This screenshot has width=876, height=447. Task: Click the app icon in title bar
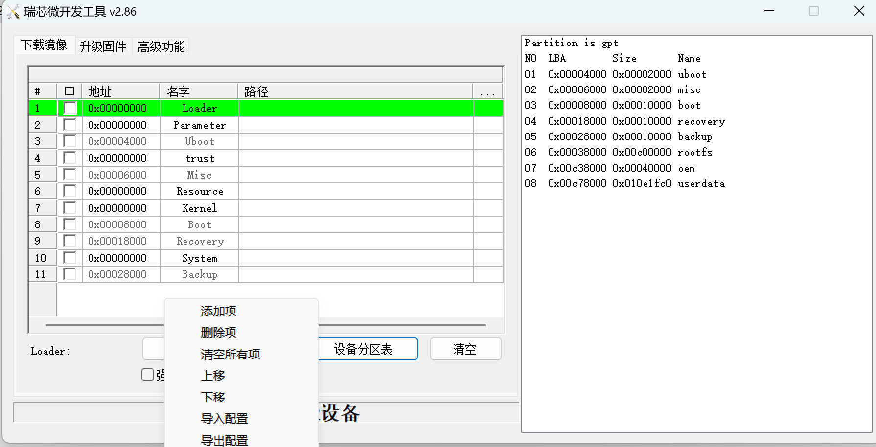13,11
